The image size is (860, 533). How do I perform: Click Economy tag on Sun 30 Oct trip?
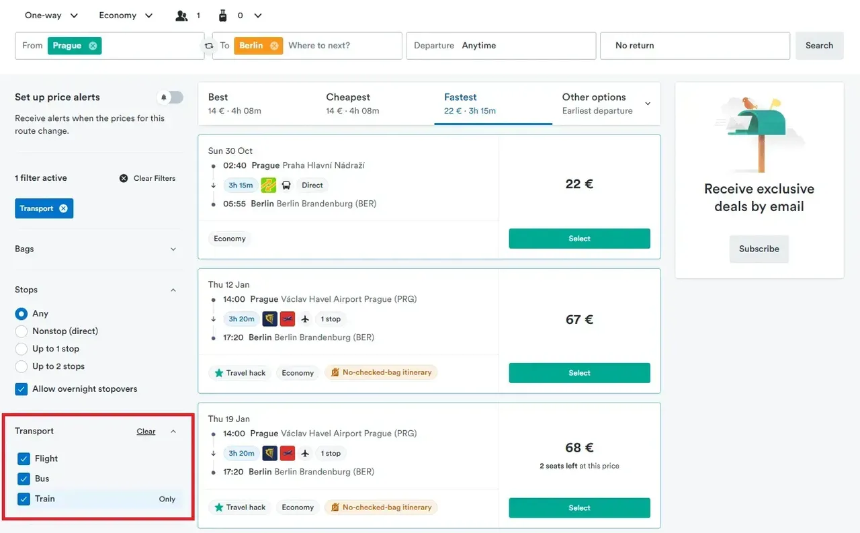[230, 239]
